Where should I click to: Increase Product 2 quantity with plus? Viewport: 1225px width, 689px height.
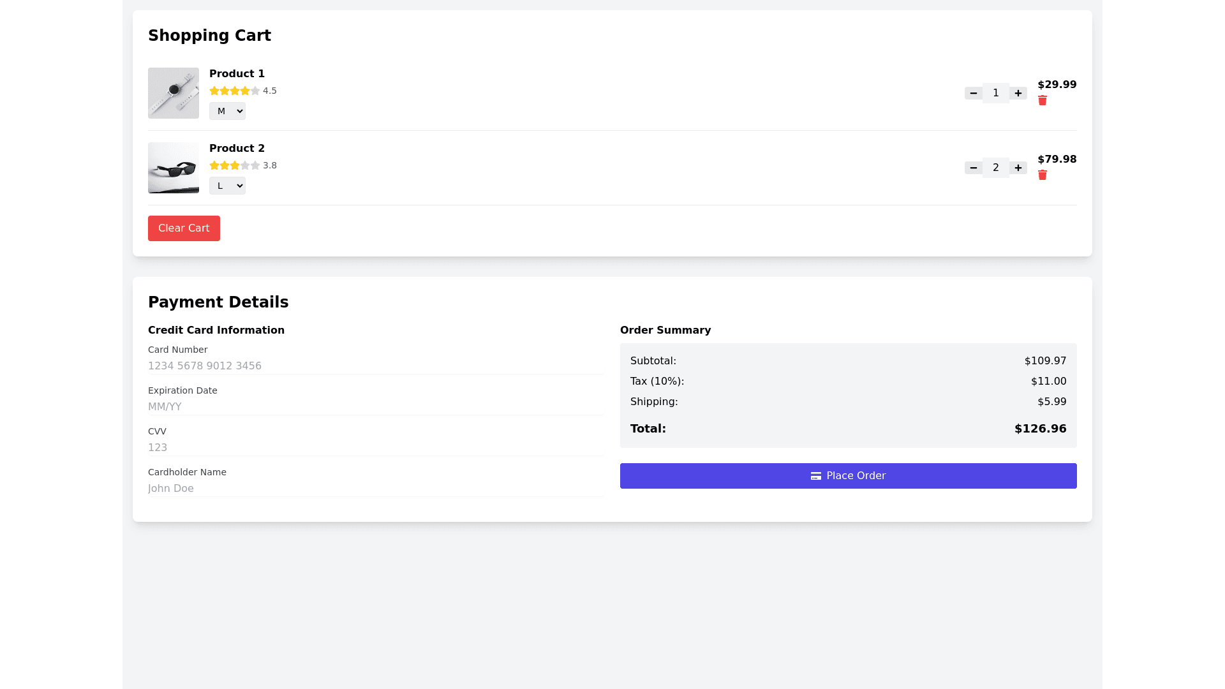[x=1018, y=168]
